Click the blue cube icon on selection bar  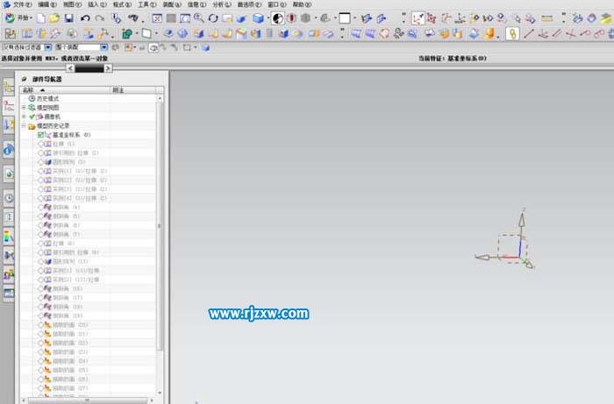click(205, 47)
